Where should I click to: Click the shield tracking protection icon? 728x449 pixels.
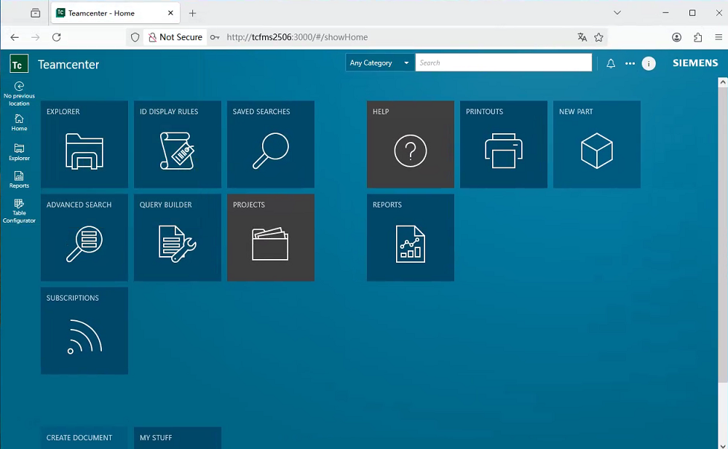click(135, 37)
